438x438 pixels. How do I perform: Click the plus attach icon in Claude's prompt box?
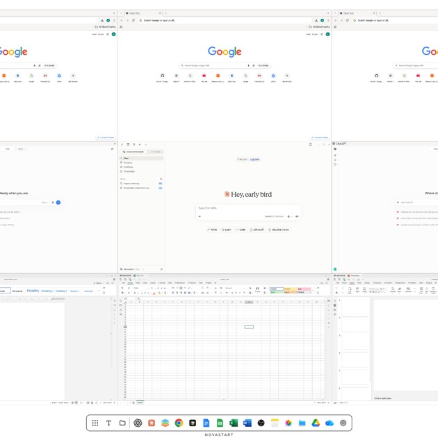pyautogui.click(x=200, y=216)
